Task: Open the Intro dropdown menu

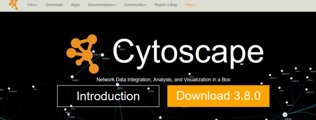Action: [32, 5]
